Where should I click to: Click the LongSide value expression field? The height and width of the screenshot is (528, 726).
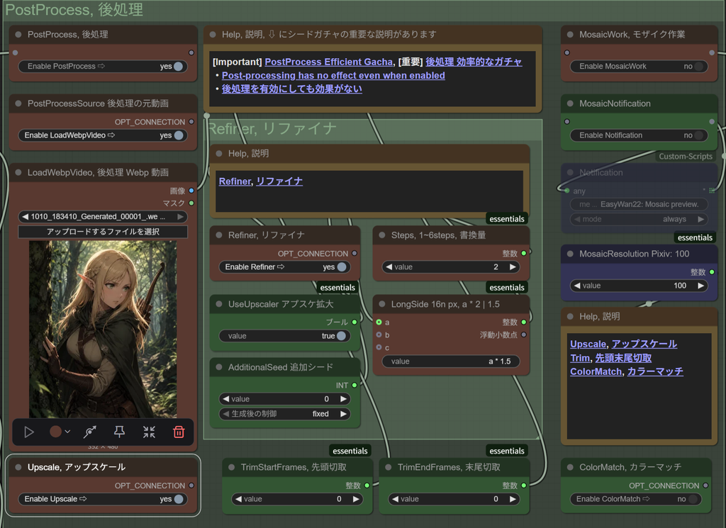pos(450,361)
